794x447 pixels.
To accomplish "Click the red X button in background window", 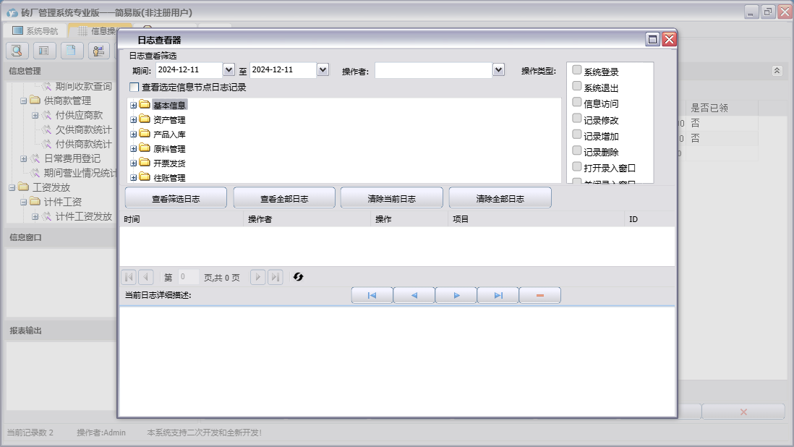I will [743, 412].
